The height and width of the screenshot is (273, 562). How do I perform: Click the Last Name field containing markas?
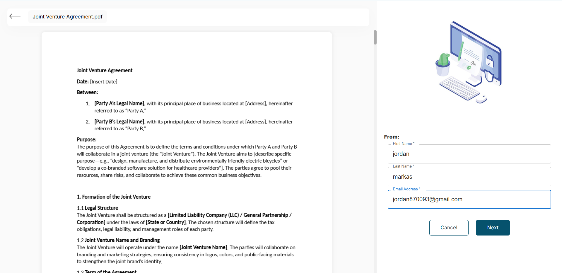click(469, 177)
